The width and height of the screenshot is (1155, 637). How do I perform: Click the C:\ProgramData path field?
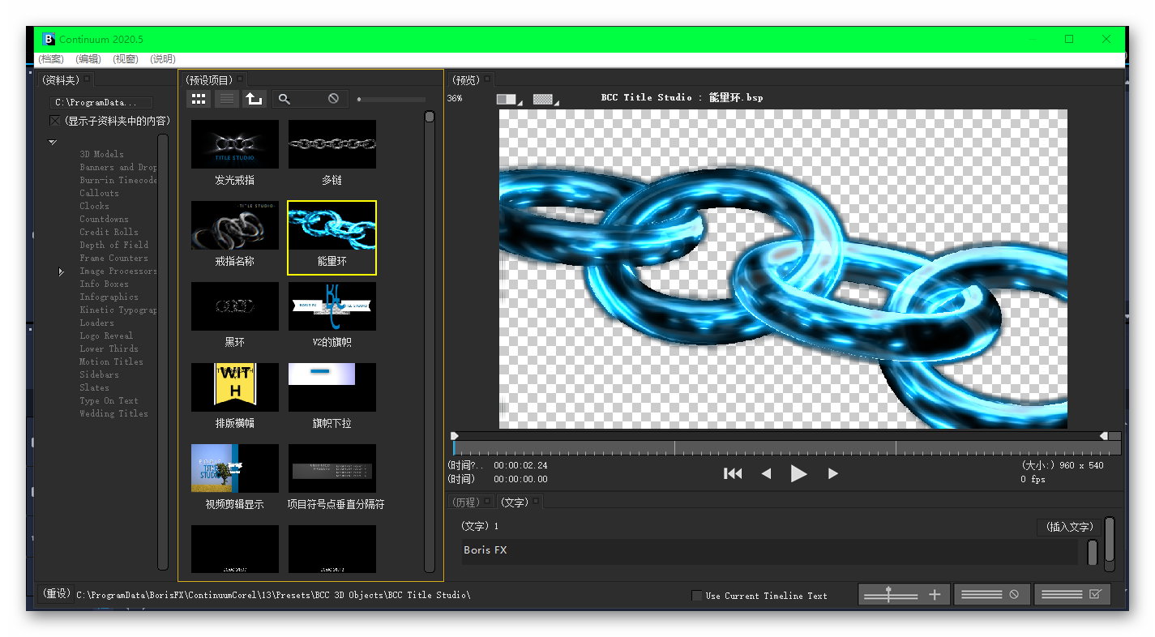pos(101,103)
